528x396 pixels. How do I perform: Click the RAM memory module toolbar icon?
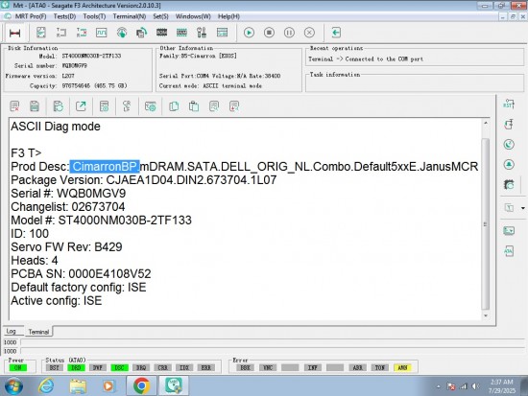[x=181, y=33]
